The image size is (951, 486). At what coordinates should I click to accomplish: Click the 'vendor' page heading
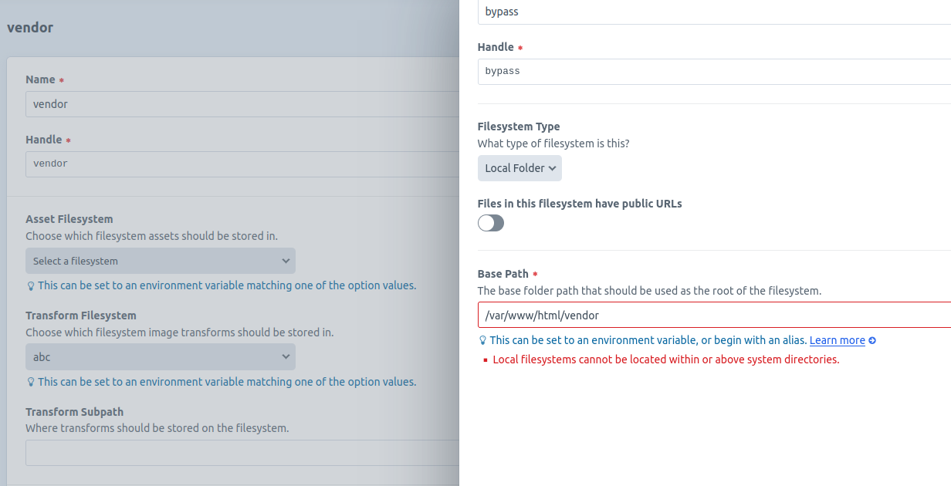(30, 27)
